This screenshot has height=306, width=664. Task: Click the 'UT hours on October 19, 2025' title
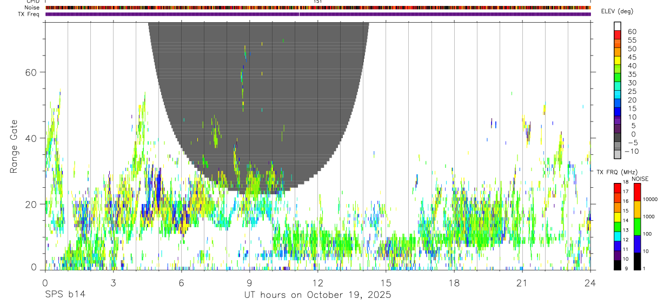(x=317, y=295)
